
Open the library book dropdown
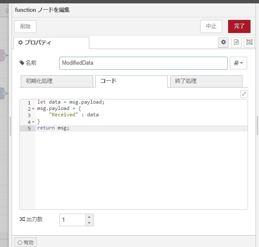(238, 63)
